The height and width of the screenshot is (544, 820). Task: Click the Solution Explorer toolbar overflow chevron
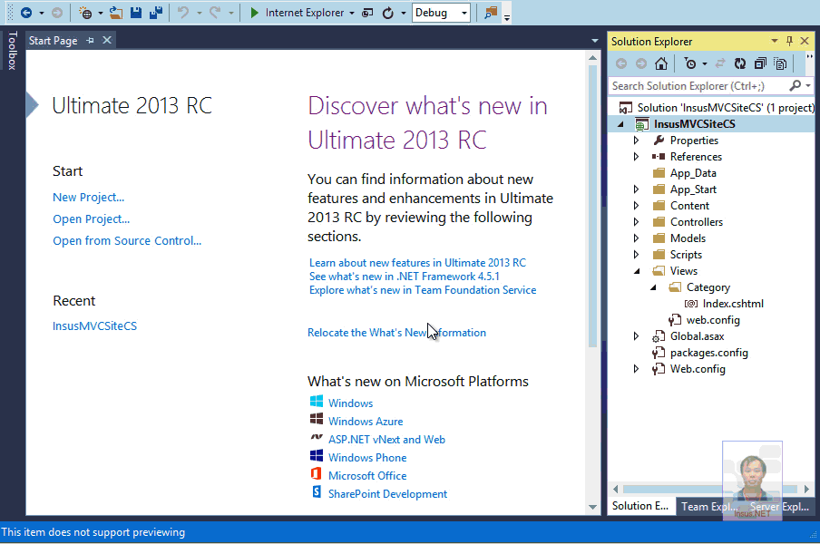click(809, 56)
